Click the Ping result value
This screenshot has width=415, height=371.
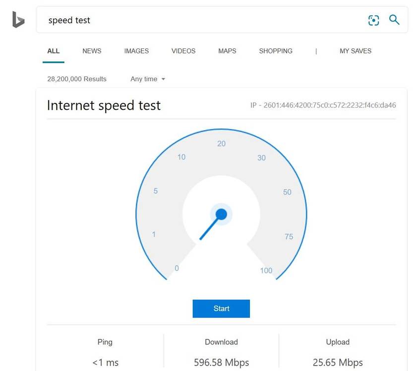click(105, 363)
